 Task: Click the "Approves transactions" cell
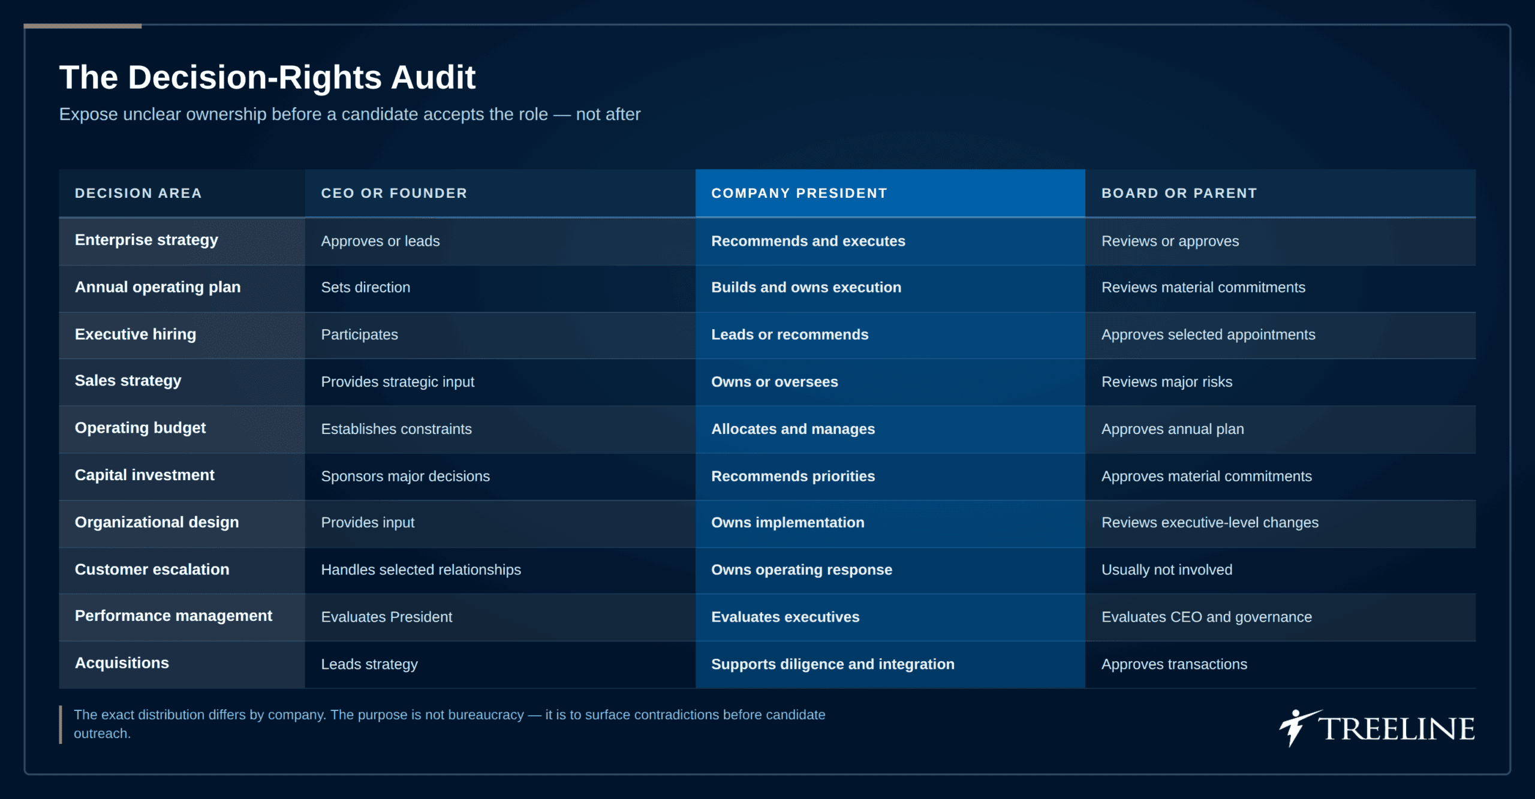(1280, 664)
